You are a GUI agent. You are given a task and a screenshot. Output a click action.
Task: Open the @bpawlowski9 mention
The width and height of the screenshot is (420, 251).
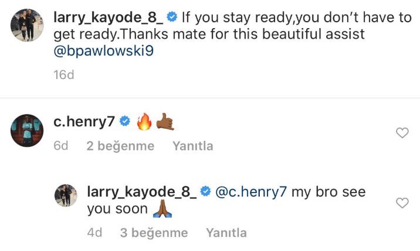[x=104, y=51]
